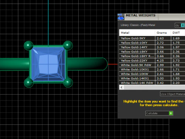The image size is (185, 139).
Task: Select the Yellow Gold:18KY row
Action: (x=152, y=52)
